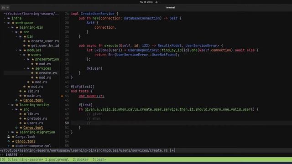The height and width of the screenshot is (164, 292).
Task: Collapse the modules folder arrow
Action: (16, 50)
